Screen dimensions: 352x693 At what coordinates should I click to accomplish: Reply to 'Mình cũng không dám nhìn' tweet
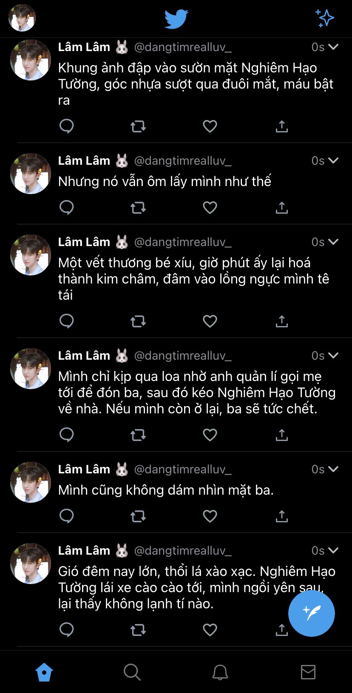pos(67,516)
